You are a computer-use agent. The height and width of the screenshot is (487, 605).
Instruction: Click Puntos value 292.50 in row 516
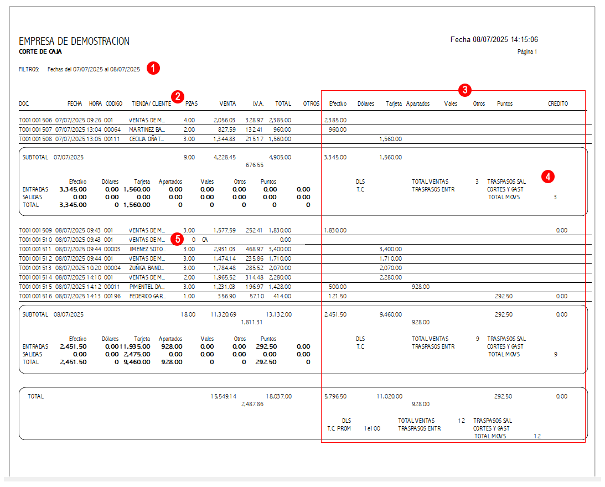(x=504, y=297)
